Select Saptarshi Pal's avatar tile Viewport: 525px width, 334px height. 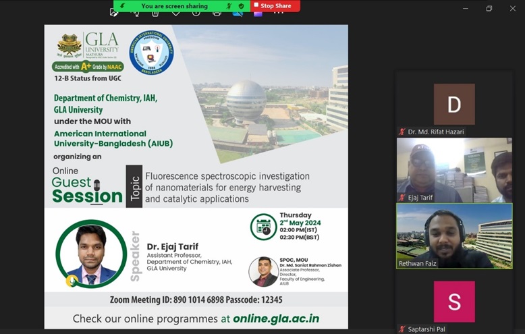[x=453, y=302]
